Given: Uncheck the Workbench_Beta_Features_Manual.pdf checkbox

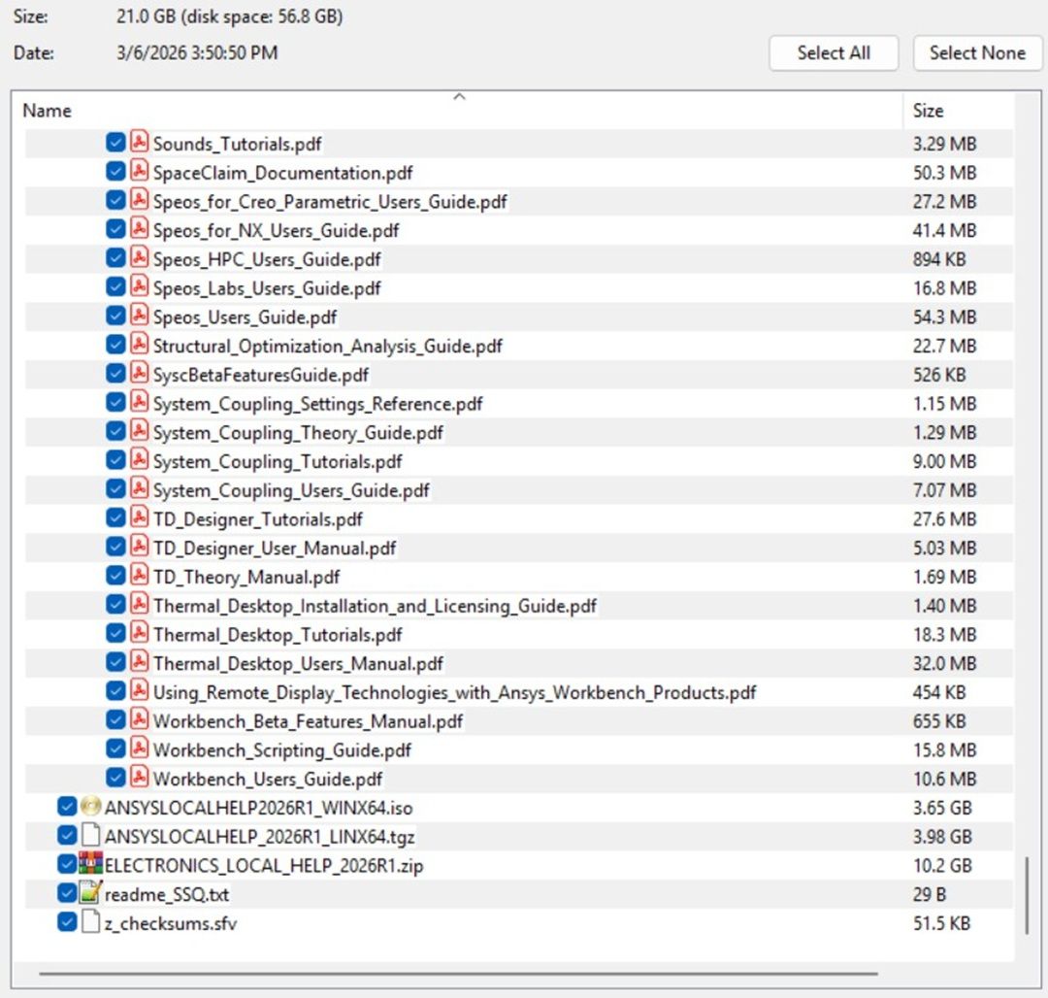Looking at the screenshot, I should [115, 720].
